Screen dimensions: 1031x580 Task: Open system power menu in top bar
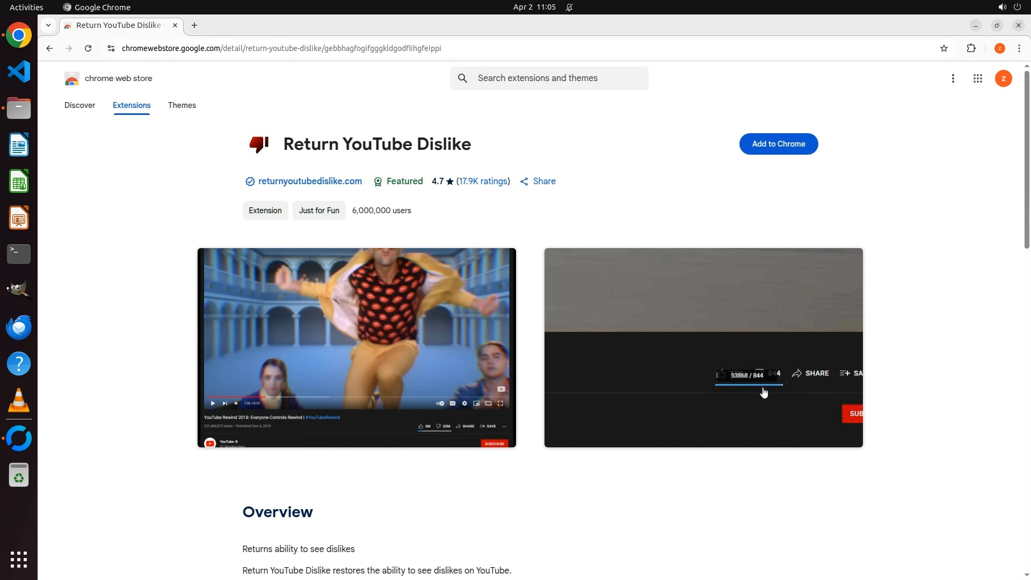click(x=1017, y=7)
